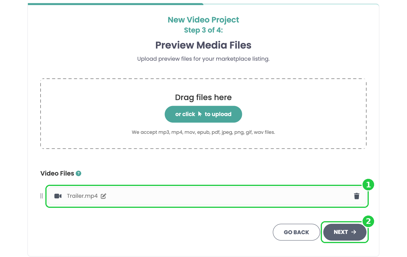Click the 'Step 3 of 4:' label
Viewport: 407px width, 257px height.
point(203,30)
